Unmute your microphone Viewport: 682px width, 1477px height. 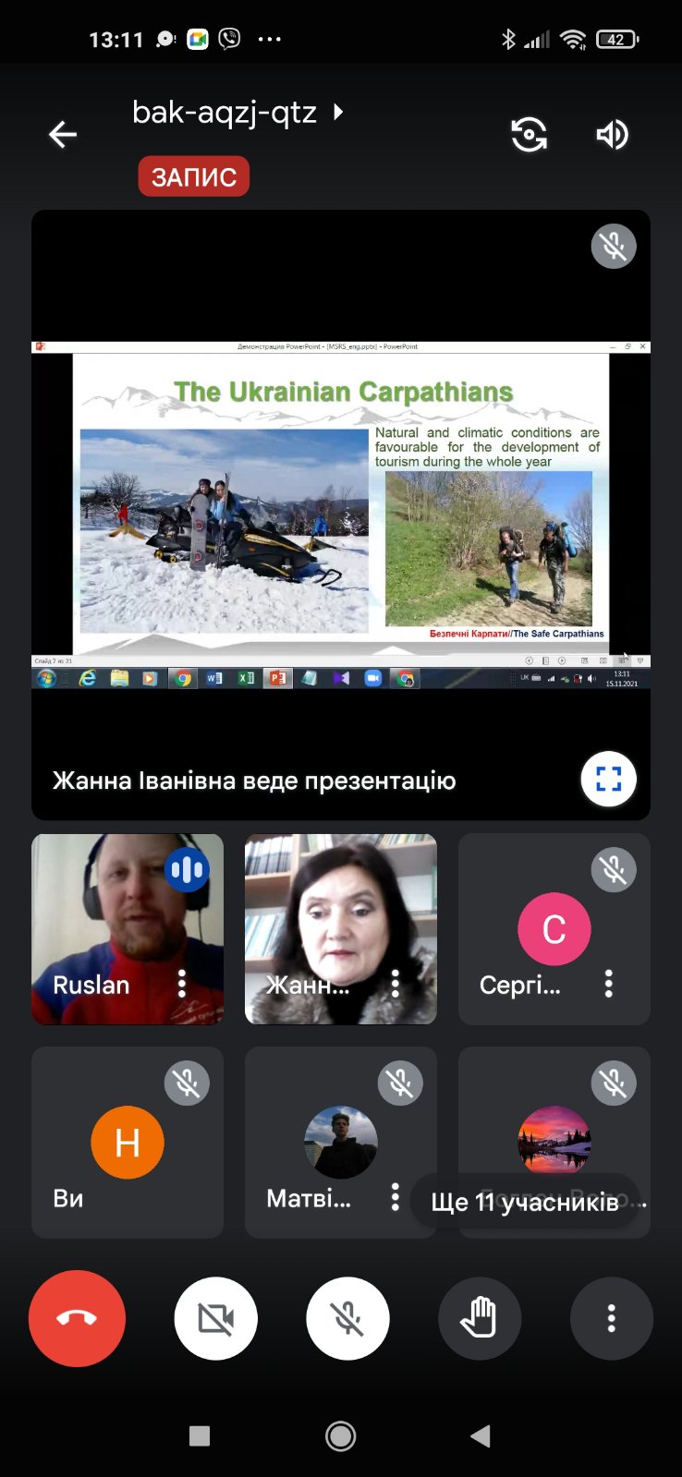[347, 1318]
